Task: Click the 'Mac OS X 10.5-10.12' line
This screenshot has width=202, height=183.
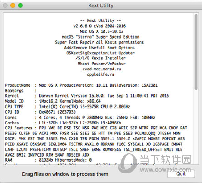Action: [x=102, y=31]
